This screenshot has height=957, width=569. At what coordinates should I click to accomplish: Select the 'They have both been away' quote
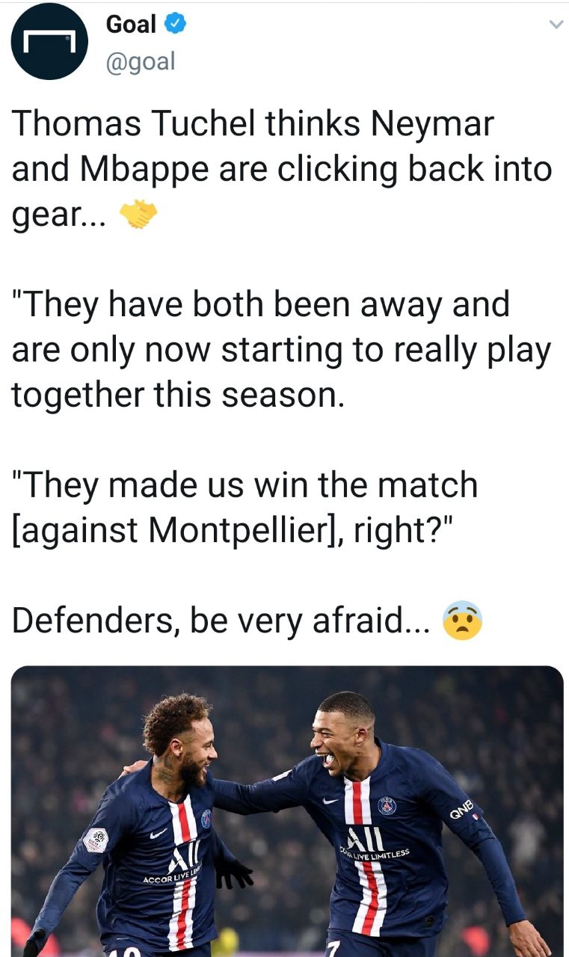pyautogui.click(x=281, y=350)
